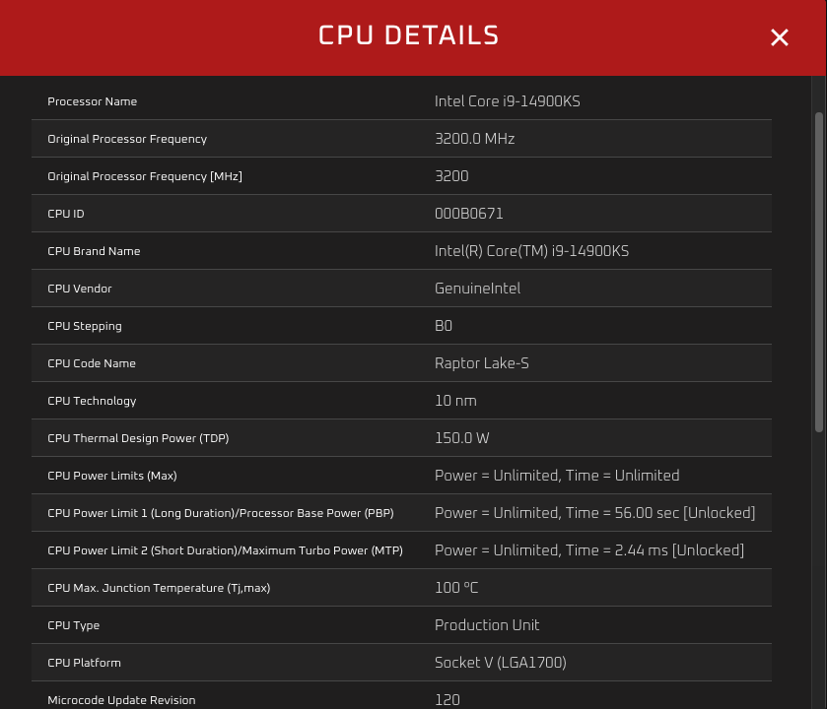Select the CPU Technology row
Image resolution: width=827 pixels, height=709 pixels.
pyautogui.click(x=401, y=401)
